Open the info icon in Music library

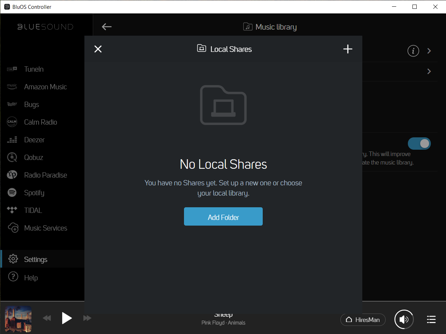(x=413, y=51)
